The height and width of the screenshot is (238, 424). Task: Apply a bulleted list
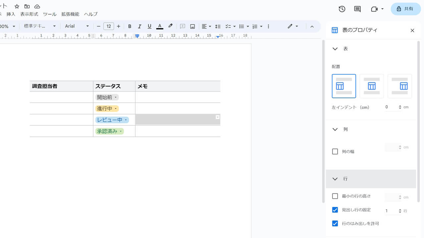[x=242, y=26]
